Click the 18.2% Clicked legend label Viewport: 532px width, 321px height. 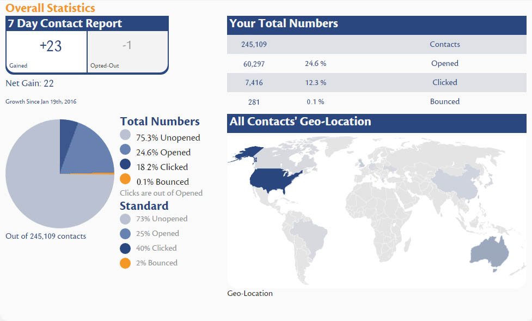pos(162,167)
